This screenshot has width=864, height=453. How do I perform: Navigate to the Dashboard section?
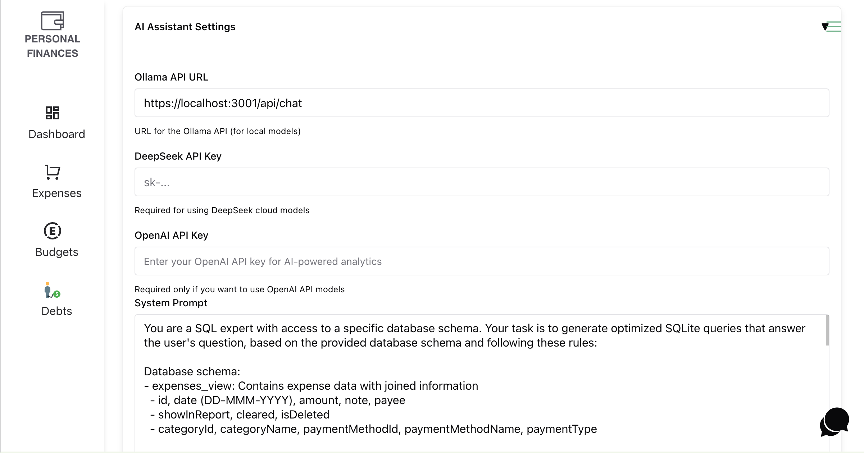click(x=56, y=134)
